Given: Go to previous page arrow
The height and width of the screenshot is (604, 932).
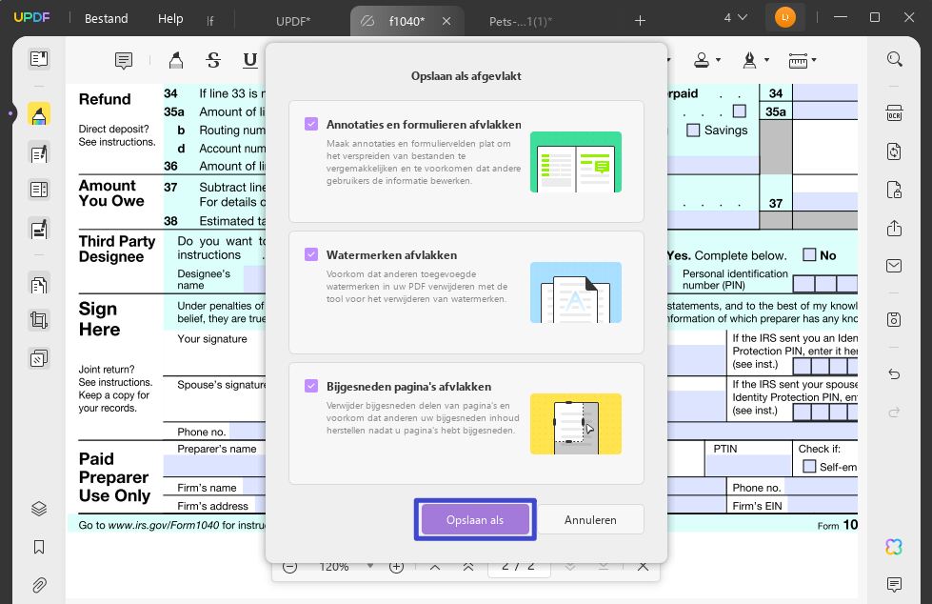Looking at the screenshot, I should click(435, 567).
